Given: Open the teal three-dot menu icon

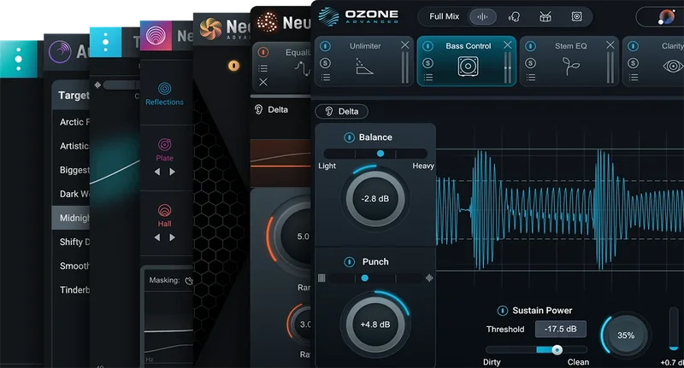Looking at the screenshot, I should click(18, 59).
